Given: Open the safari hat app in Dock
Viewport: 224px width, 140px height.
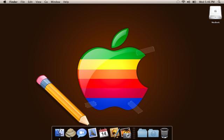Looking at the screenshot, I should [x=71, y=133].
